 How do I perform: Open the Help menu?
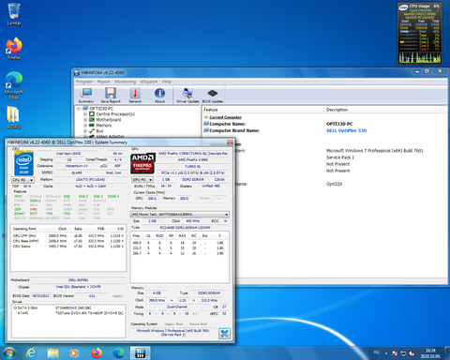pyautogui.click(x=166, y=82)
